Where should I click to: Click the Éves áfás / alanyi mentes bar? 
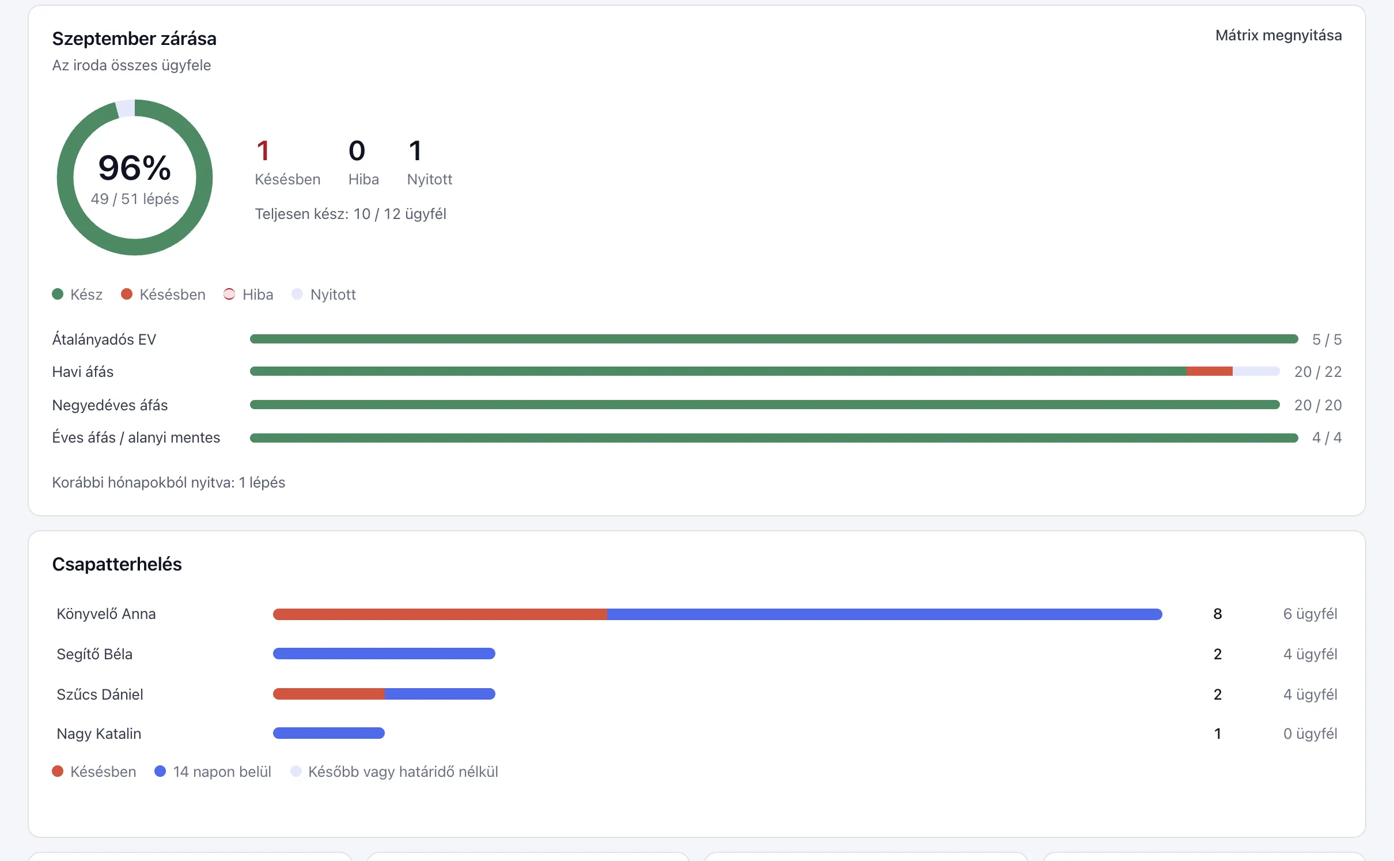[x=774, y=438]
